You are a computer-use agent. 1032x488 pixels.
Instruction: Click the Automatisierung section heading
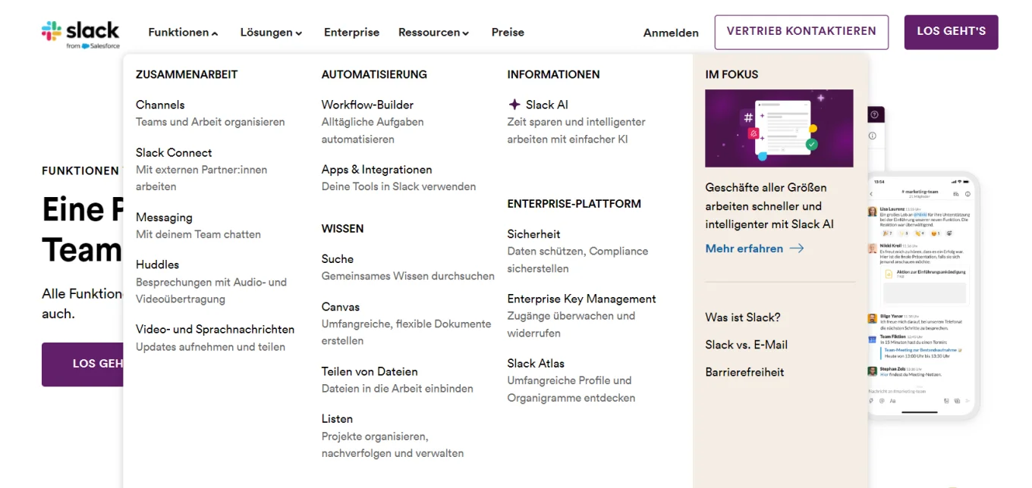click(x=374, y=74)
